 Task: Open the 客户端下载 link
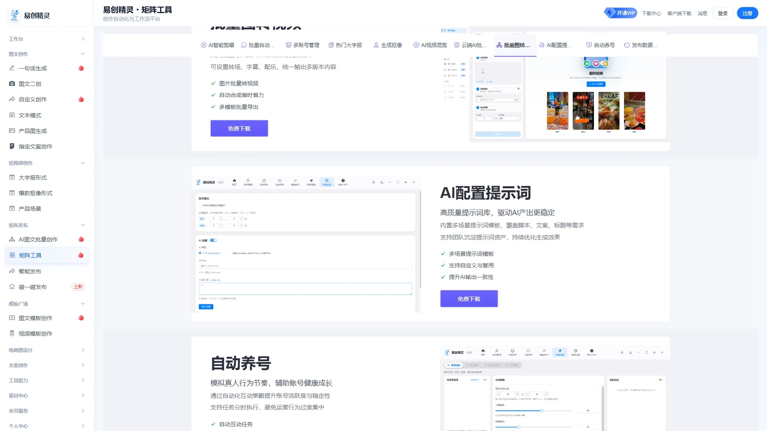click(679, 14)
